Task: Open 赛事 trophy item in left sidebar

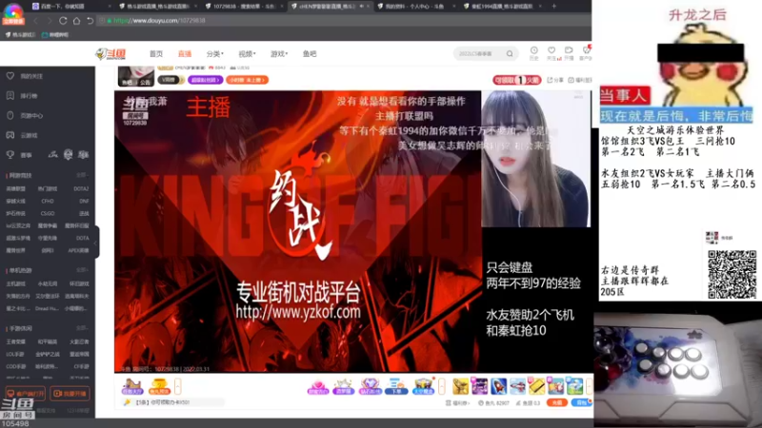Action: 19,155
